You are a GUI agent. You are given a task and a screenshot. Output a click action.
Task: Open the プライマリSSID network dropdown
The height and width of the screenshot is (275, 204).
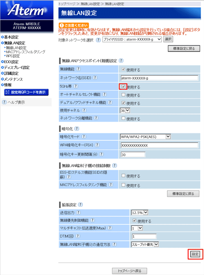[132, 39]
